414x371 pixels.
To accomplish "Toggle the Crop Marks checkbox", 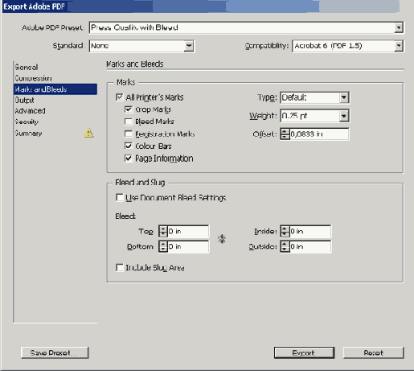I will 129,109.
